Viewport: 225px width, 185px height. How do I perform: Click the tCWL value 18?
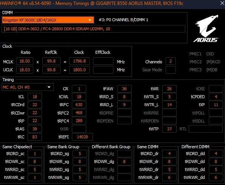pyautogui.click(x=79, y=97)
